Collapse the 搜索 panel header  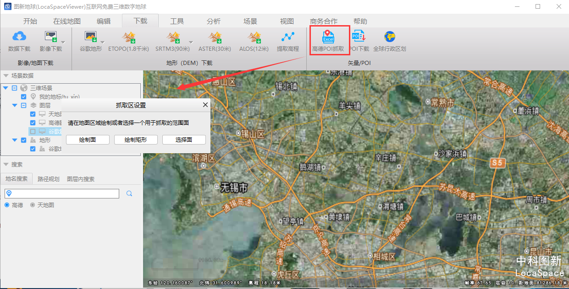click(x=6, y=165)
